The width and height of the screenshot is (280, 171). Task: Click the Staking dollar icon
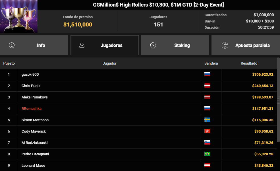[153, 45]
